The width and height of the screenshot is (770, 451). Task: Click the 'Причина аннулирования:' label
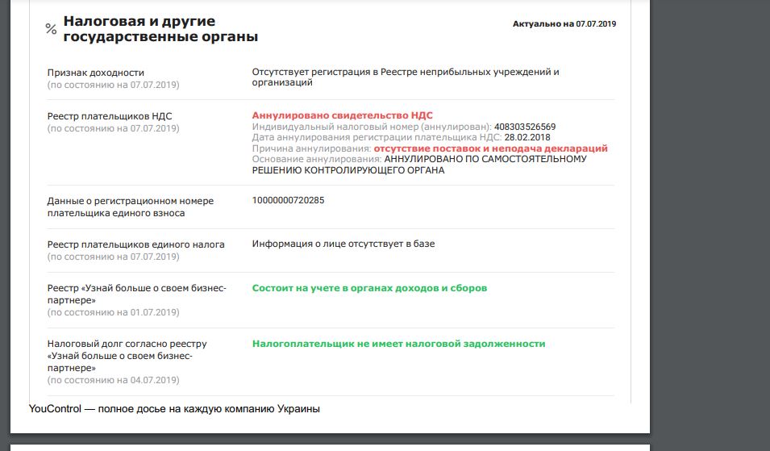click(x=311, y=148)
